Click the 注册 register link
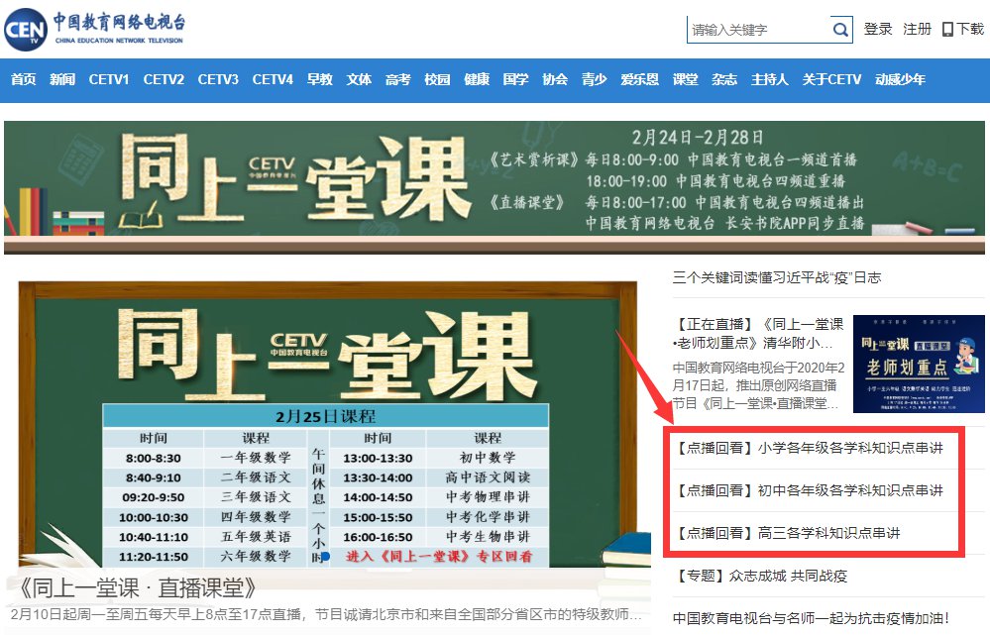This screenshot has width=990, height=635. pos(917,30)
